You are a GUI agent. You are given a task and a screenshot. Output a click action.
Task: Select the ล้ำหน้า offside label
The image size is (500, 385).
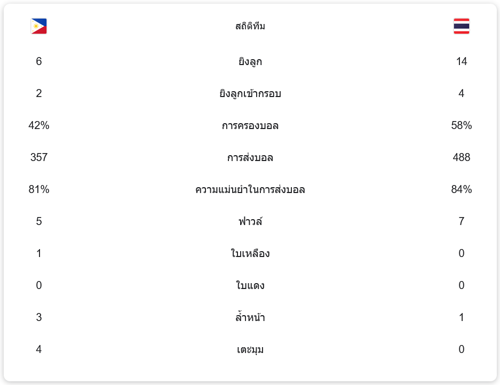pyautogui.click(x=250, y=318)
